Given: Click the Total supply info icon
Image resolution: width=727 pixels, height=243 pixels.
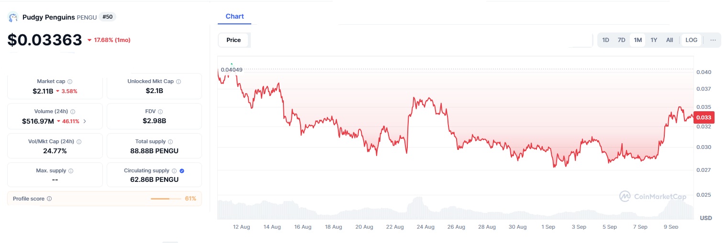Looking at the screenshot, I should (x=170, y=142).
